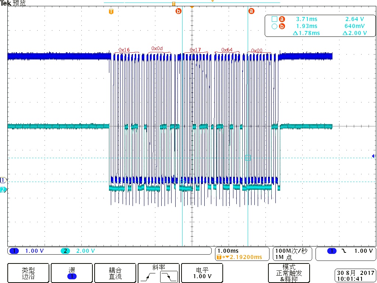Click the cursor a square on the waveform
Viewport: 377px width, 283px height.
248,158
